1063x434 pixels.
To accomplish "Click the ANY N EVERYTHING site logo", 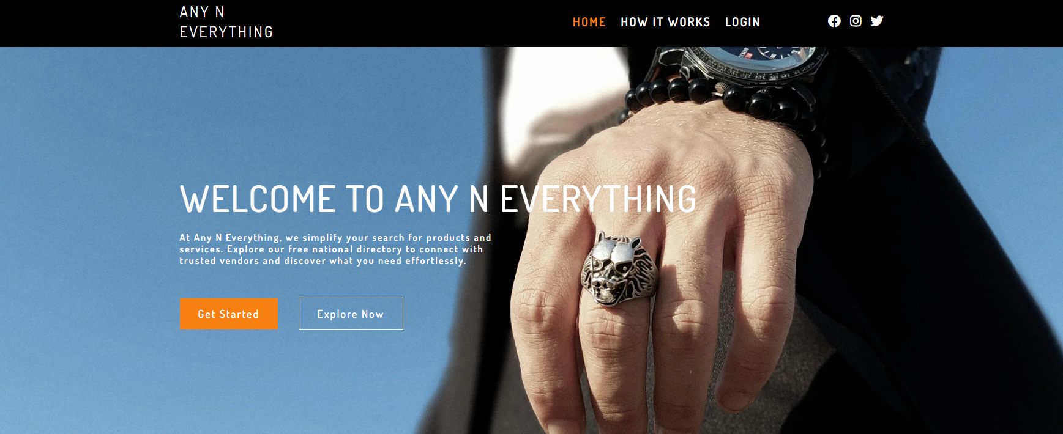I will pyautogui.click(x=226, y=22).
